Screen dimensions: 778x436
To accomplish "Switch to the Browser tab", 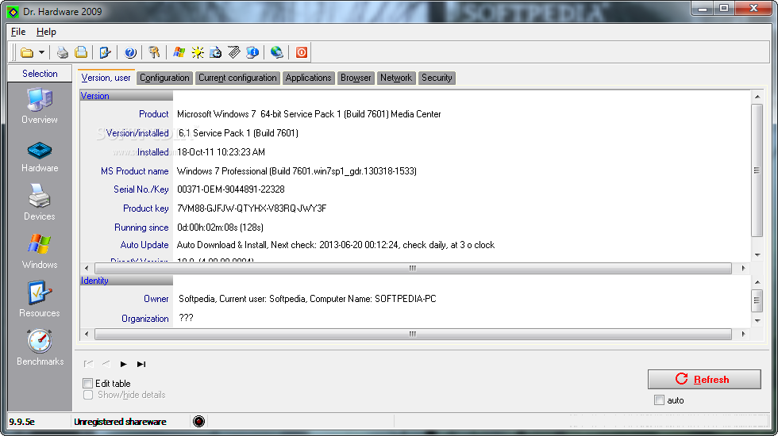I will pos(356,78).
